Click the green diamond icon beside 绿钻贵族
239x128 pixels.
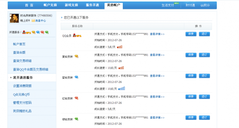click(76, 119)
